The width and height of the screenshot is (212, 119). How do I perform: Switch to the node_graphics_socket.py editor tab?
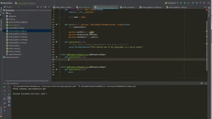pyautogui.click(x=151, y=7)
